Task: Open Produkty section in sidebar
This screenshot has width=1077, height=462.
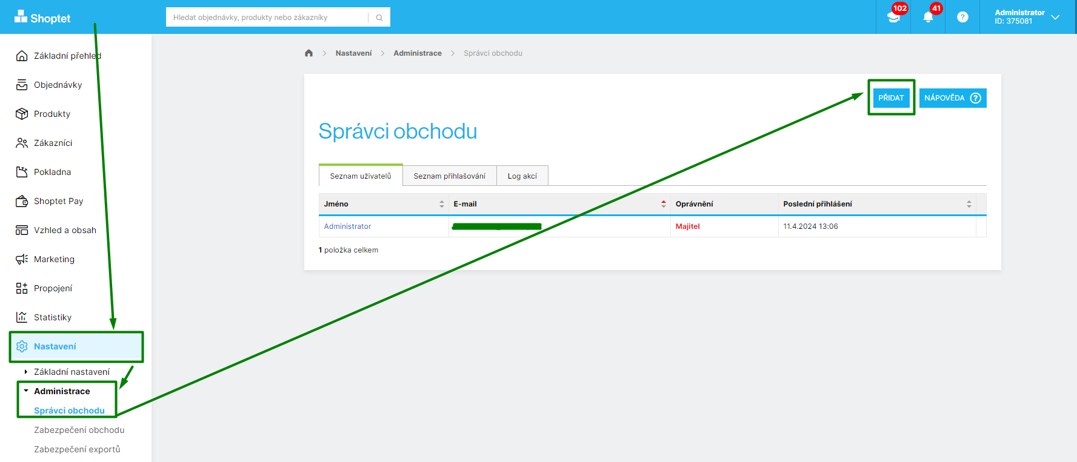Action: 52,114
